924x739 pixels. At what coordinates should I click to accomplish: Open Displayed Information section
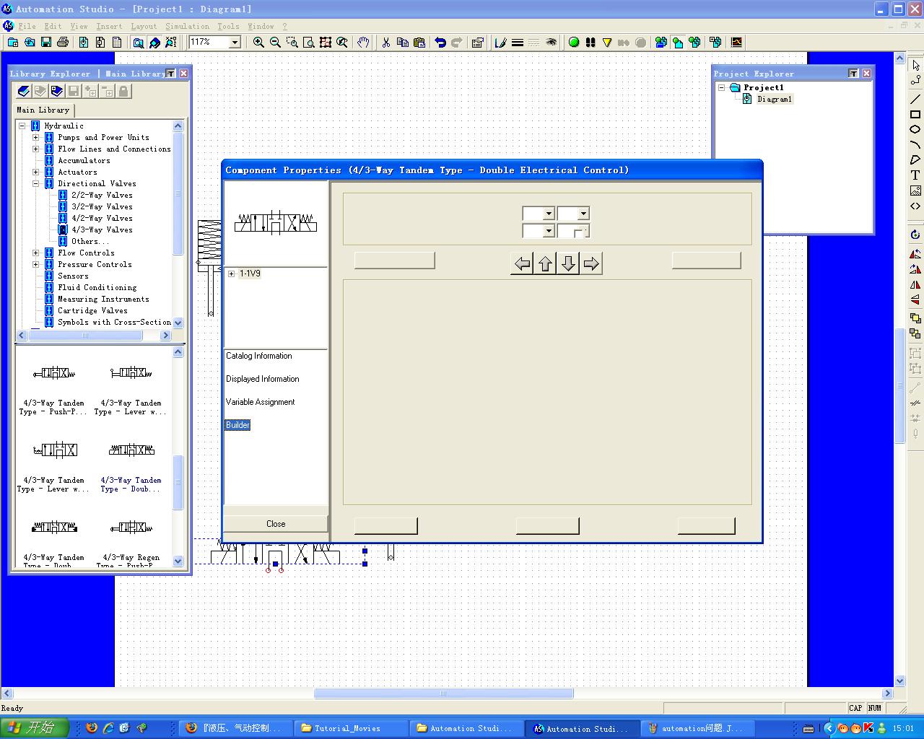pyautogui.click(x=262, y=379)
